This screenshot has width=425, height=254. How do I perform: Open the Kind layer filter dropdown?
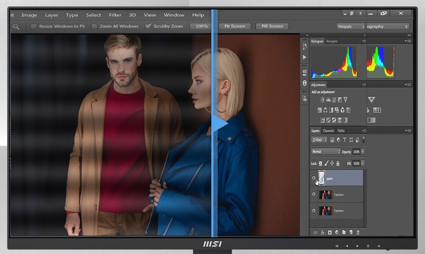(319, 140)
